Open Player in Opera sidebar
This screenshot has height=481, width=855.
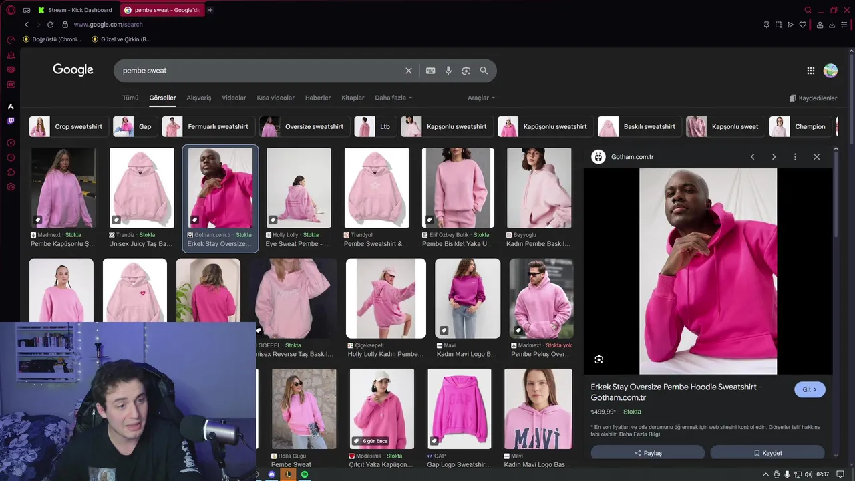(x=11, y=143)
